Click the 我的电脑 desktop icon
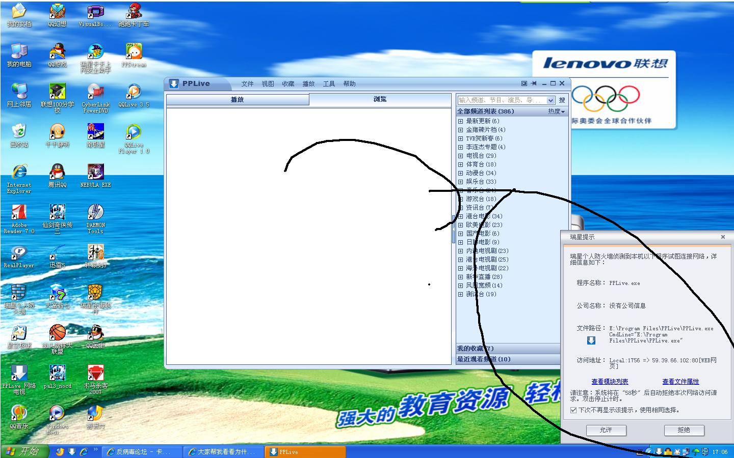Screen dimensions: 734x458 click(x=19, y=55)
